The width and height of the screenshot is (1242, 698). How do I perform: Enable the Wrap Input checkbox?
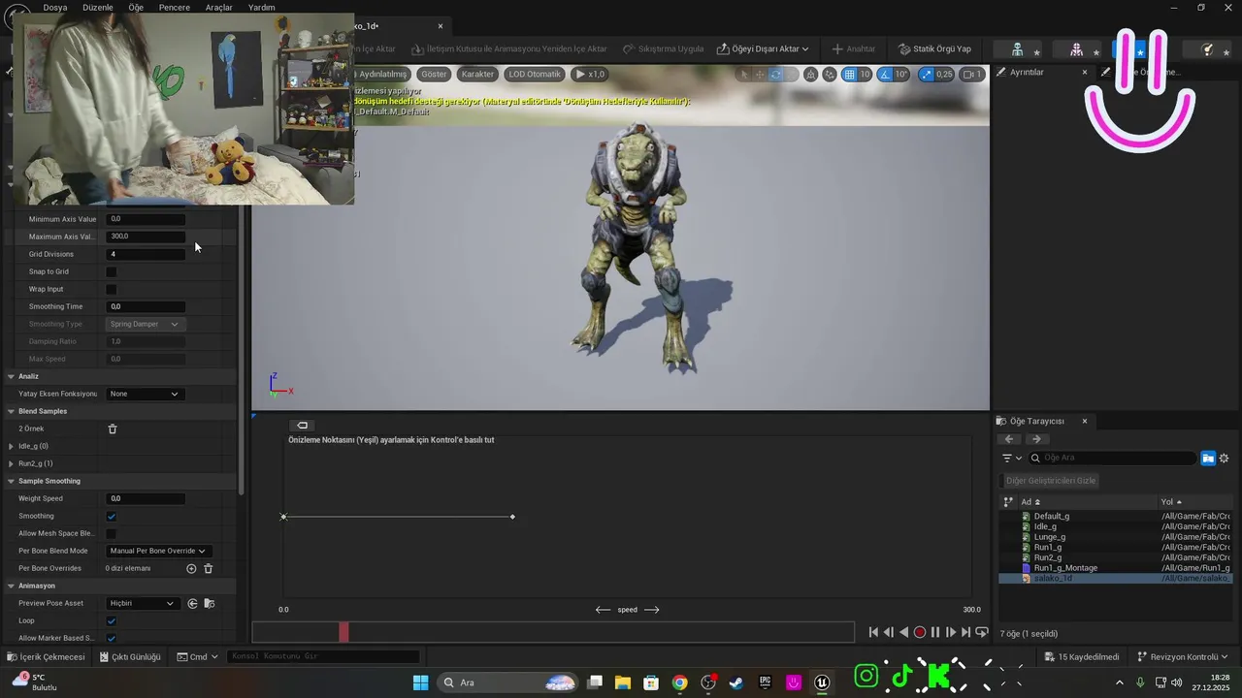pos(111,289)
